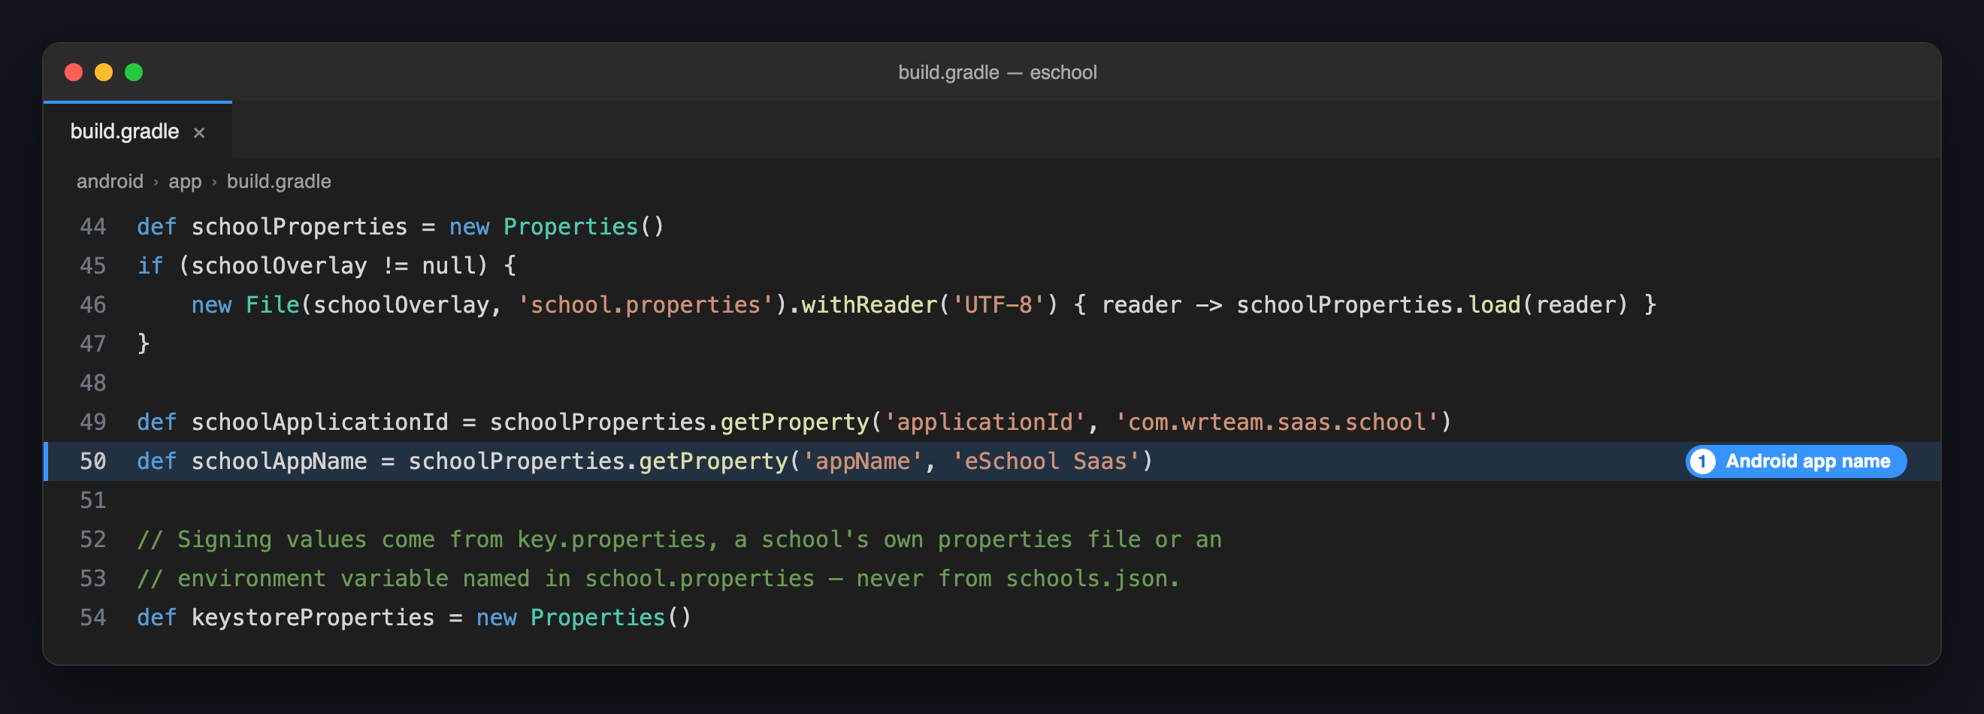The width and height of the screenshot is (1984, 714).
Task: Click line number 44 in gutter
Action: 93,226
